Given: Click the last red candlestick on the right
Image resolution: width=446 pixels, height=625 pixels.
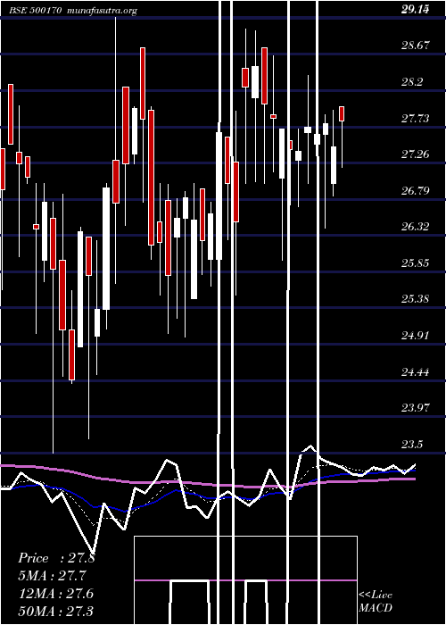Looking at the screenshot, I should click(342, 114).
